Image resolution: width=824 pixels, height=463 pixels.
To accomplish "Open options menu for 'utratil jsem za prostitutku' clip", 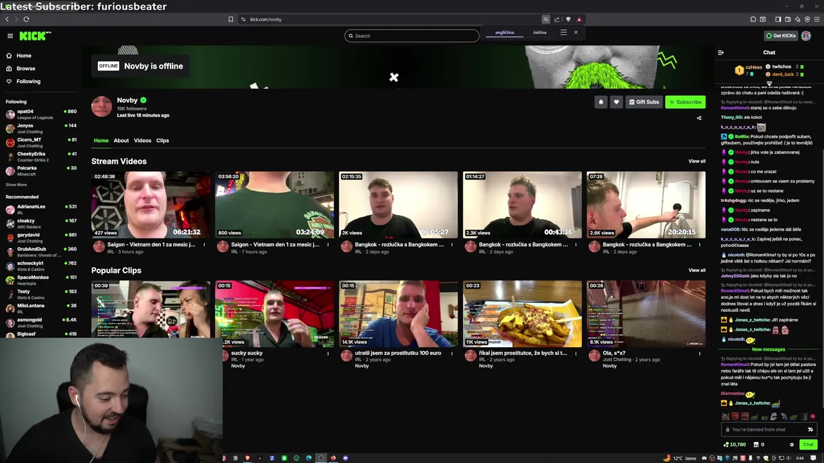I will (451, 353).
